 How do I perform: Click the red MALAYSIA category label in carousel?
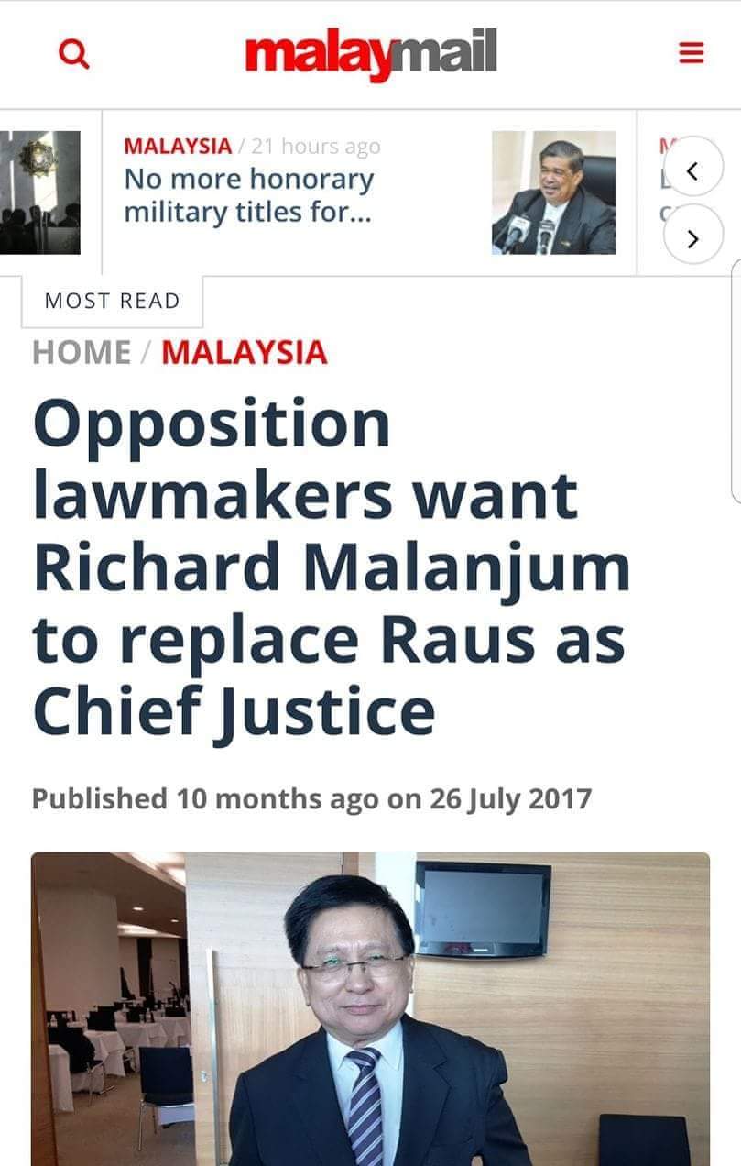[x=178, y=146]
